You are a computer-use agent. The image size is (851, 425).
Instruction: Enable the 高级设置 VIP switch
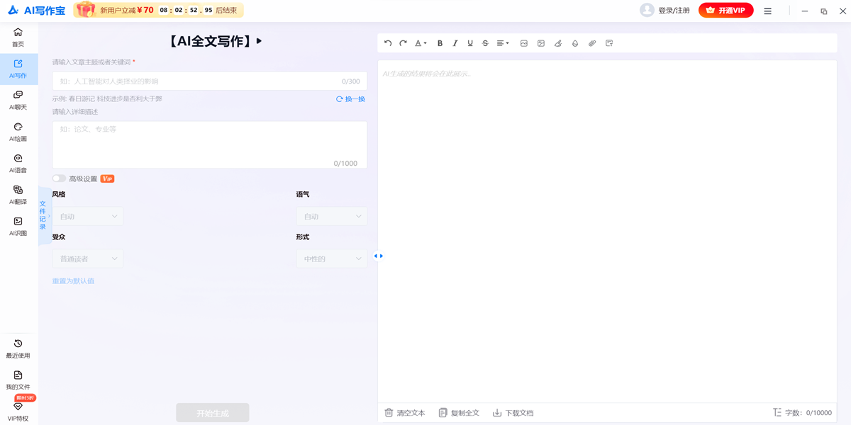59,178
